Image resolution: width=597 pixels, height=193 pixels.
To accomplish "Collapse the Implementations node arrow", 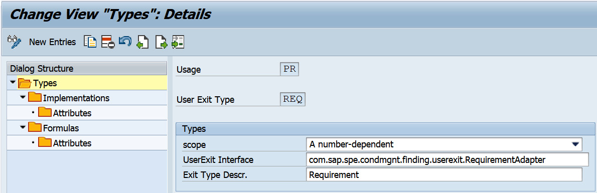I will tap(23, 97).
